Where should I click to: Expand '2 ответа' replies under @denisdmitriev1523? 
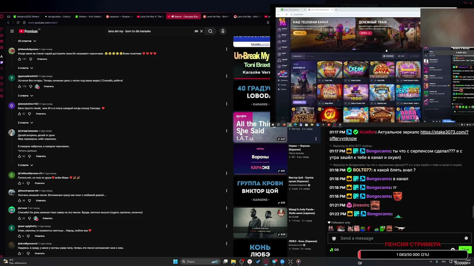pyautogui.click(x=26, y=123)
